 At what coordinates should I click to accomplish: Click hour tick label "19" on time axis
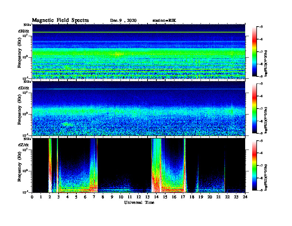(x=201, y=197)
